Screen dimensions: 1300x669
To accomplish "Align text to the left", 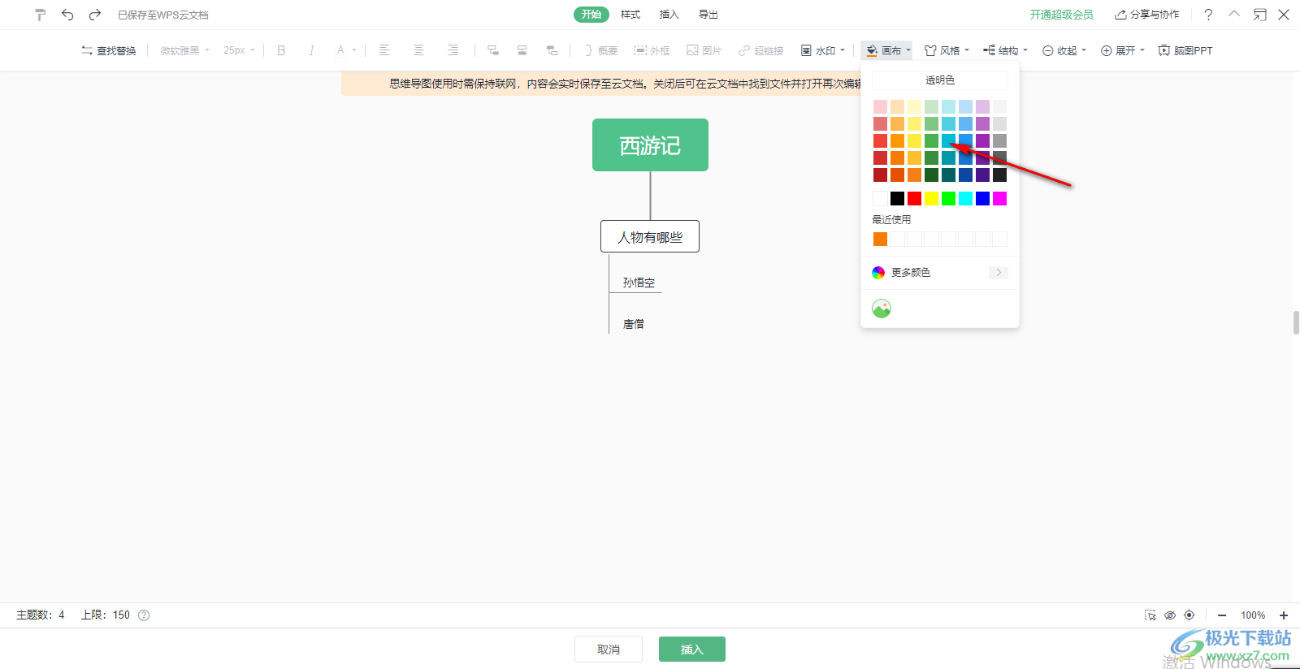I will (x=384, y=50).
